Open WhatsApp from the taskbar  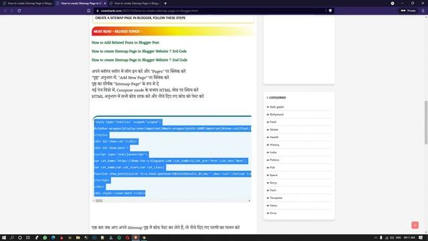point(45,238)
